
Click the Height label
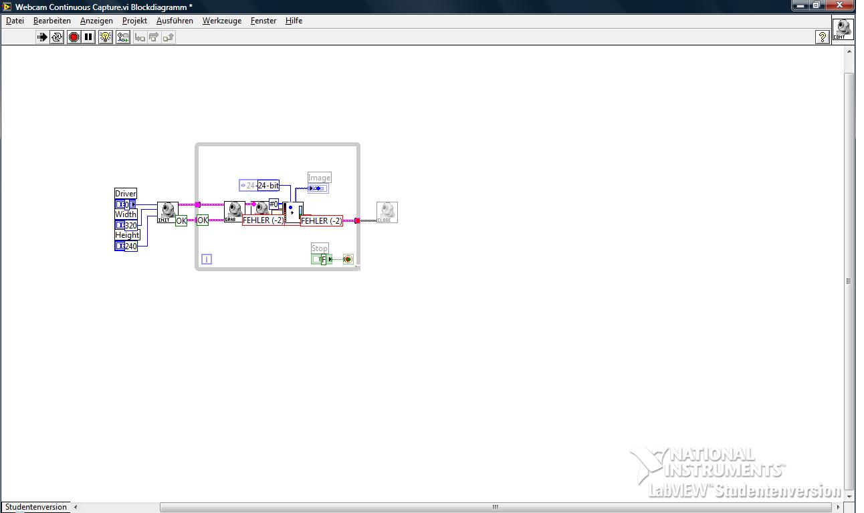(x=127, y=235)
